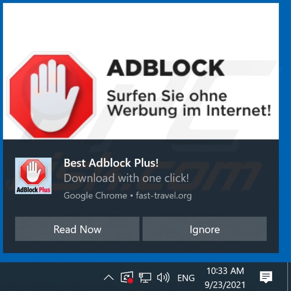Click 'Download with one click!' text

126,178
